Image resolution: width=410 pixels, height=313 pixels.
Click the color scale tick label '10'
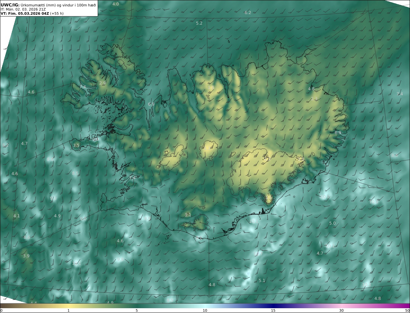coord(205,311)
